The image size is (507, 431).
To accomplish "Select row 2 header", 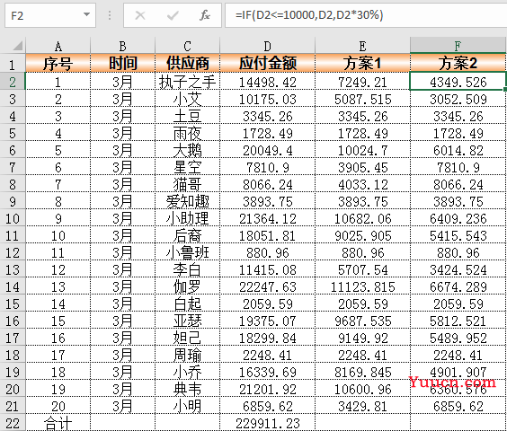I will (13, 81).
